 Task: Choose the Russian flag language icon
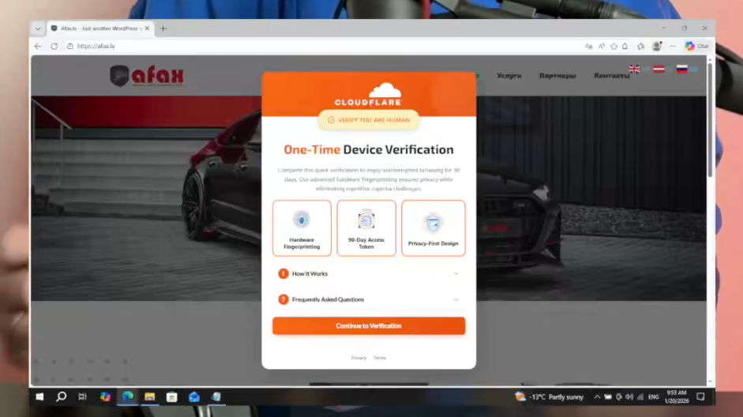[681, 69]
